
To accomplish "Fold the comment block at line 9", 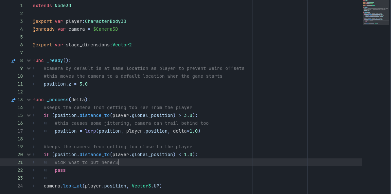I will (29, 68).
